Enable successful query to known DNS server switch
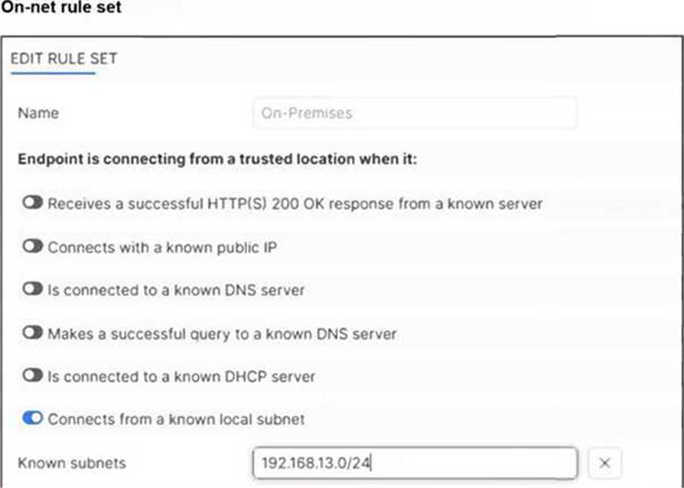The height and width of the screenshot is (488, 684). 33,333
